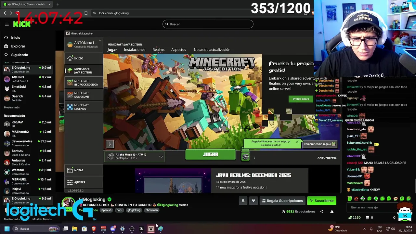Viewport: 416px width, 234px height.
Task: Open RDjavi recommended channel
Action: (28, 190)
